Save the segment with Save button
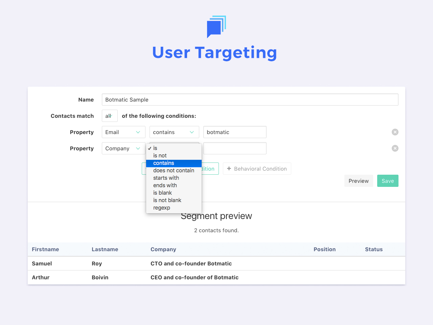This screenshot has width=433, height=325. (388, 181)
